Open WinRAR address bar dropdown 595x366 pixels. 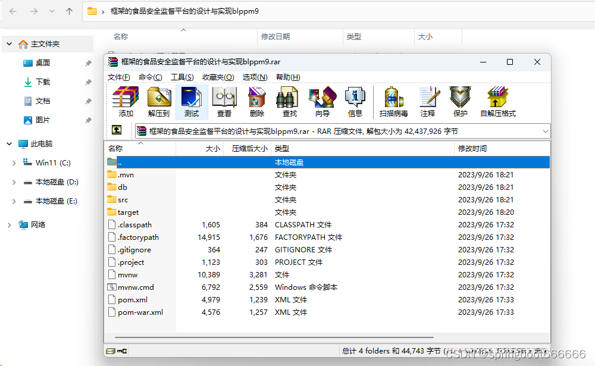[545, 132]
